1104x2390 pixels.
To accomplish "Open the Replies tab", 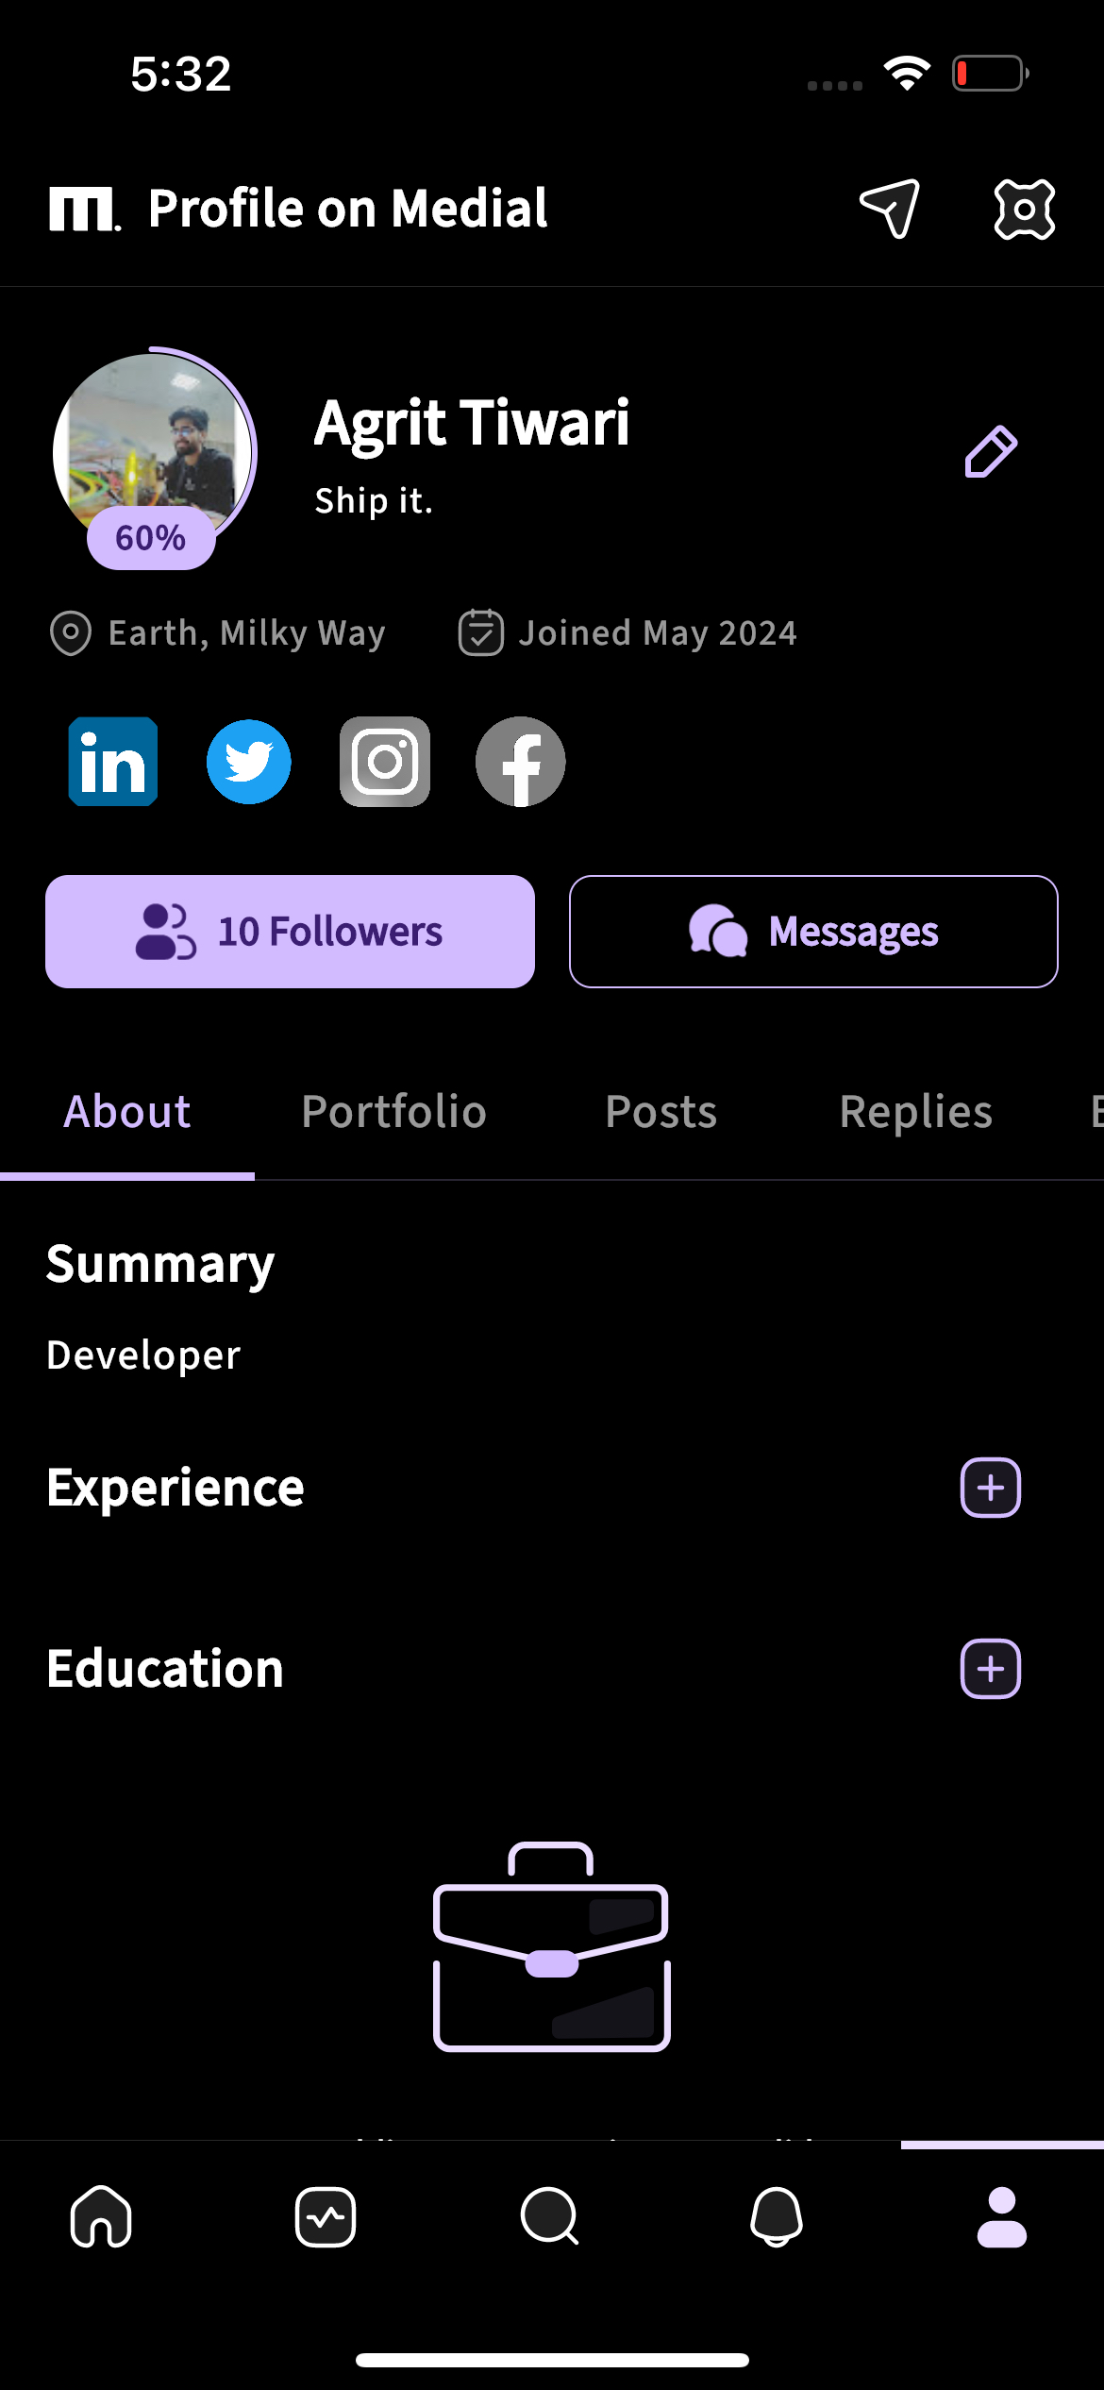I will point(915,1112).
